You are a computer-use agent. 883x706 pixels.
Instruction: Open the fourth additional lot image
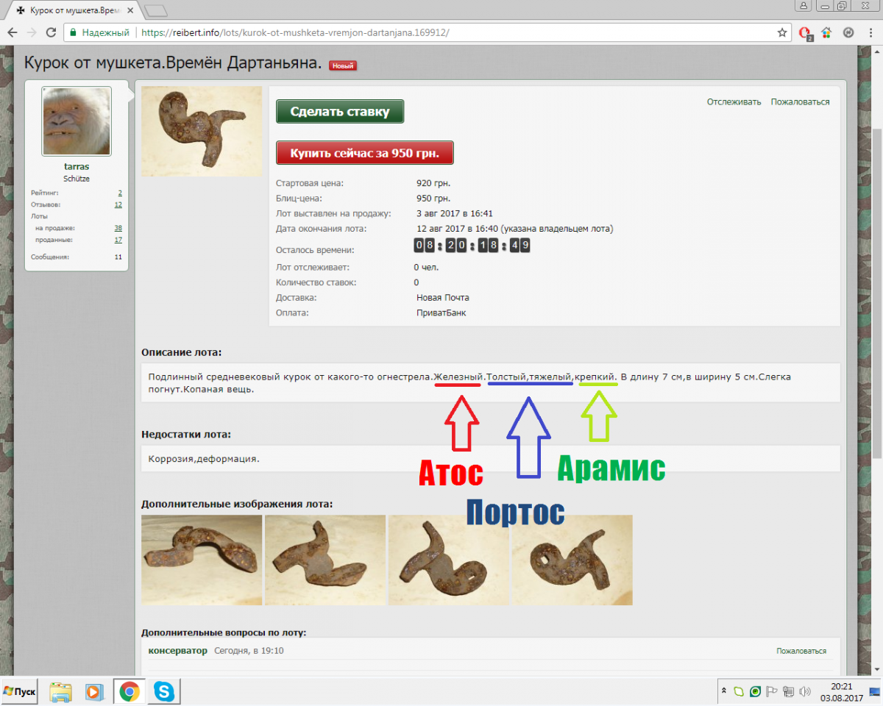[x=572, y=560]
